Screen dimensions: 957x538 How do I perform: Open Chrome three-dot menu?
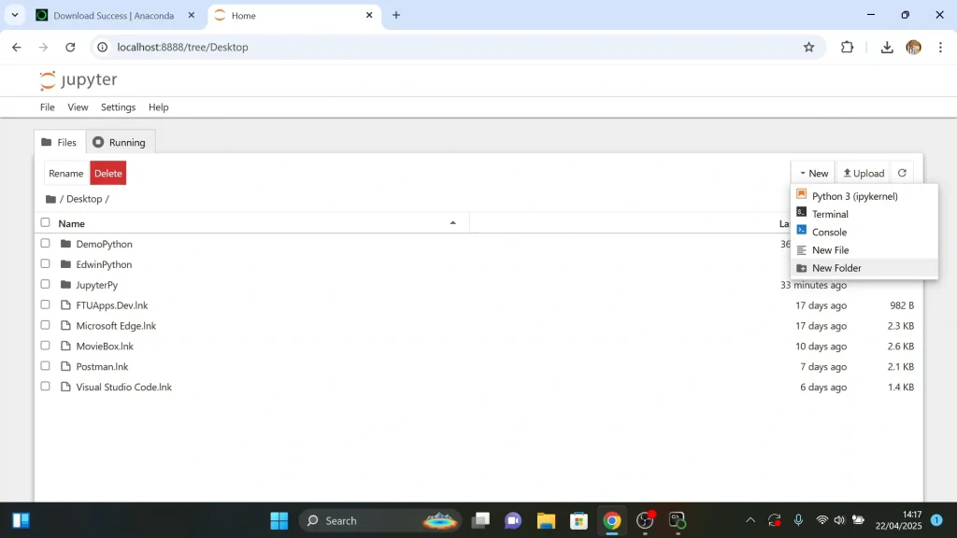tap(940, 47)
